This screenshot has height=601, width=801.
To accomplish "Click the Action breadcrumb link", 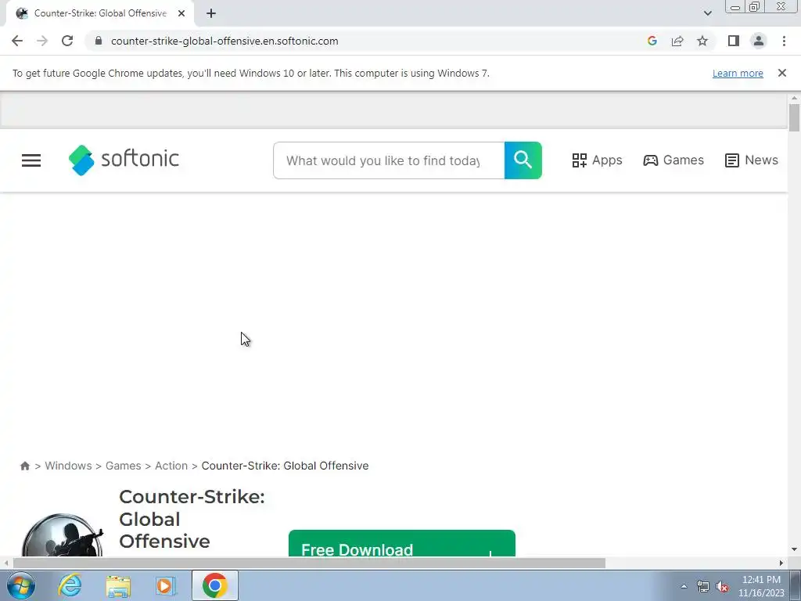I will click(x=171, y=466).
